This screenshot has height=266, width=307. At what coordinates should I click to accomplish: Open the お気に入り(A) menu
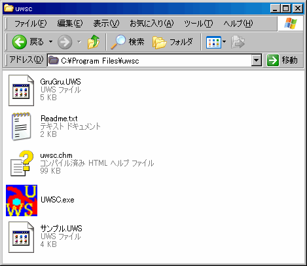tap(152, 24)
